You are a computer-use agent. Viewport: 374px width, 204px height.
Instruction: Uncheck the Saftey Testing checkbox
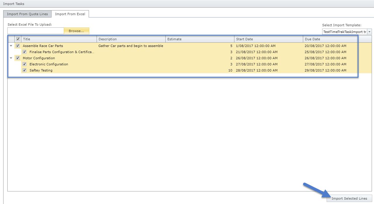(x=25, y=70)
